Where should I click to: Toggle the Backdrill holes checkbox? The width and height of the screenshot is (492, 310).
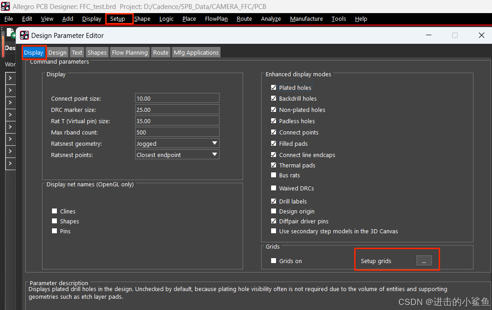tap(274, 98)
